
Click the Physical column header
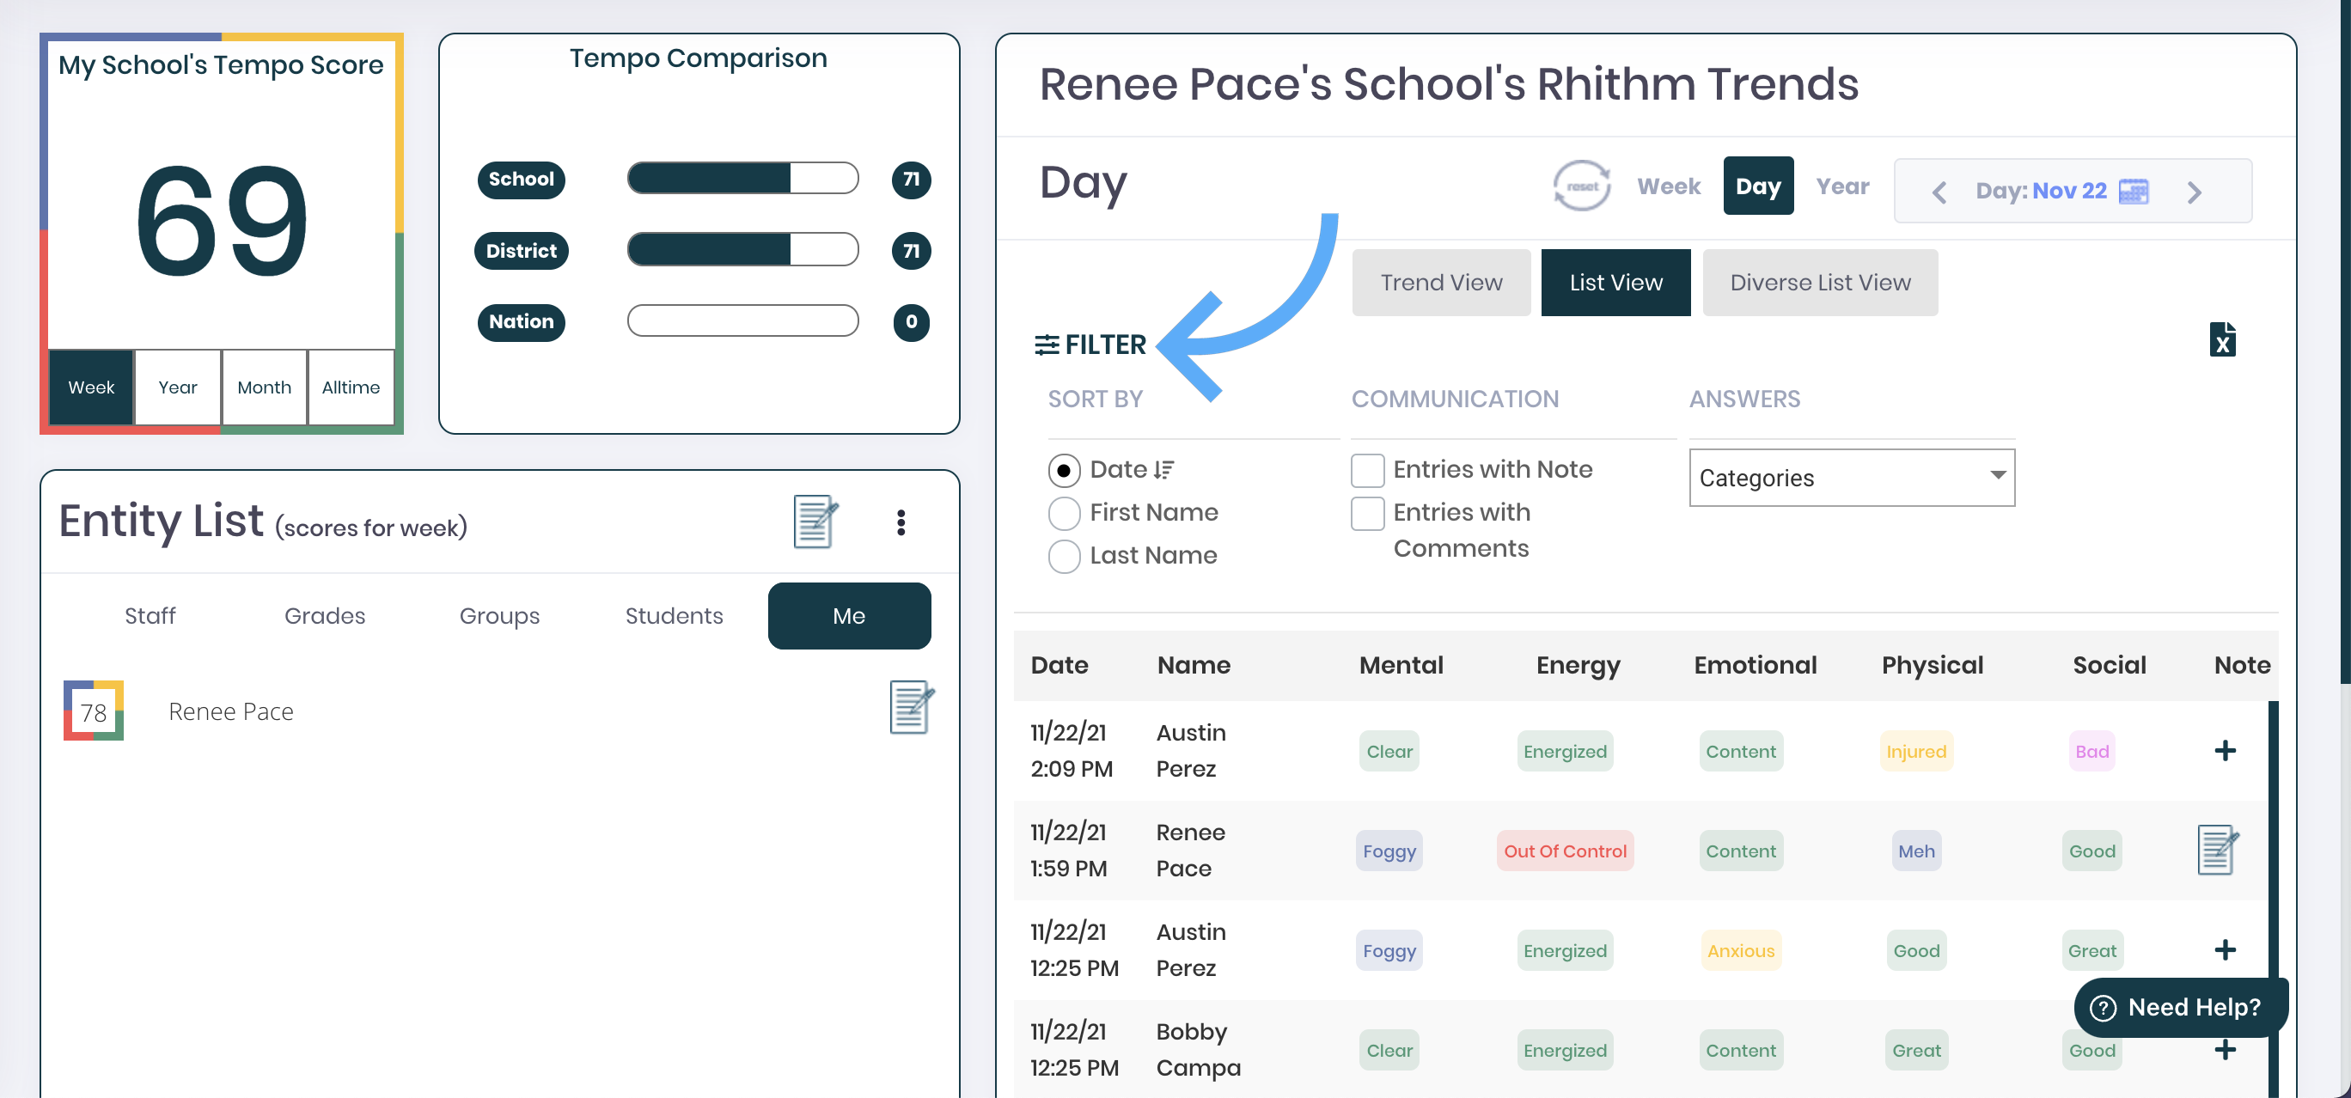point(1932,667)
